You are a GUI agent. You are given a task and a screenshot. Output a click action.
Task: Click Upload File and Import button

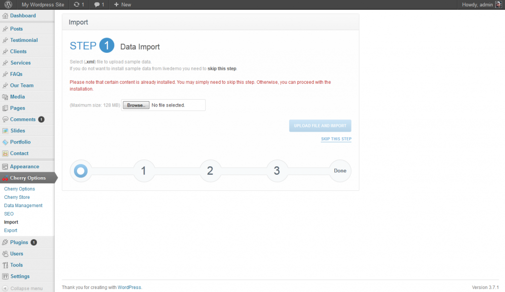point(320,126)
